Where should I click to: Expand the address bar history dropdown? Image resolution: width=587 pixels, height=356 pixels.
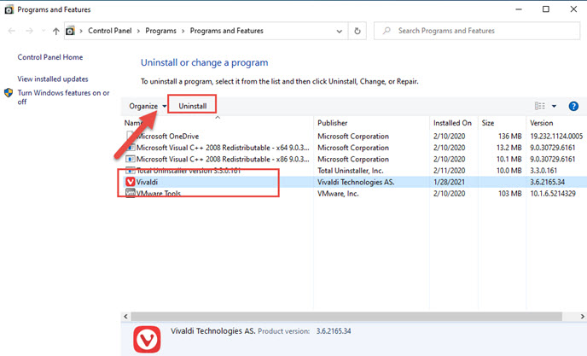340,31
